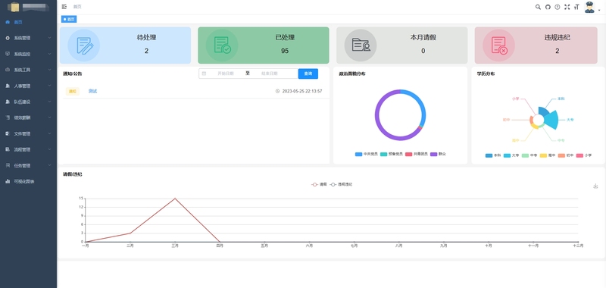Image resolution: width=606 pixels, height=288 pixels.
Task: Click the 首页 dashboard icon in sidebar
Action: click(x=8, y=22)
